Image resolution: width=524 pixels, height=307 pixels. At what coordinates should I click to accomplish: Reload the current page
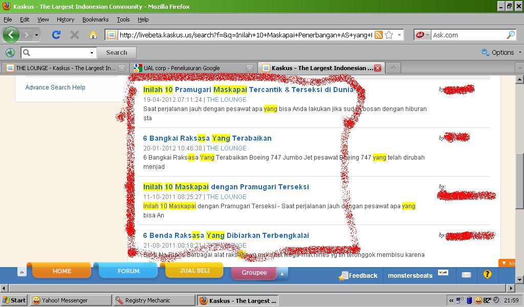(x=56, y=35)
